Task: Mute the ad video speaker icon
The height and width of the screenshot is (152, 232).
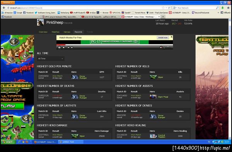Action: (x=161, y=47)
